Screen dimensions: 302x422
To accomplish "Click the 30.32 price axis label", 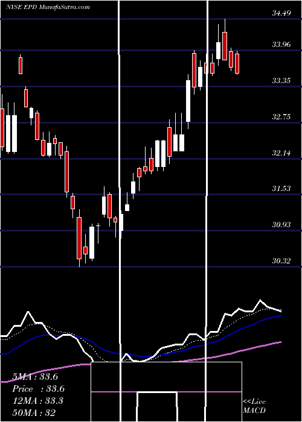I will point(281,261).
